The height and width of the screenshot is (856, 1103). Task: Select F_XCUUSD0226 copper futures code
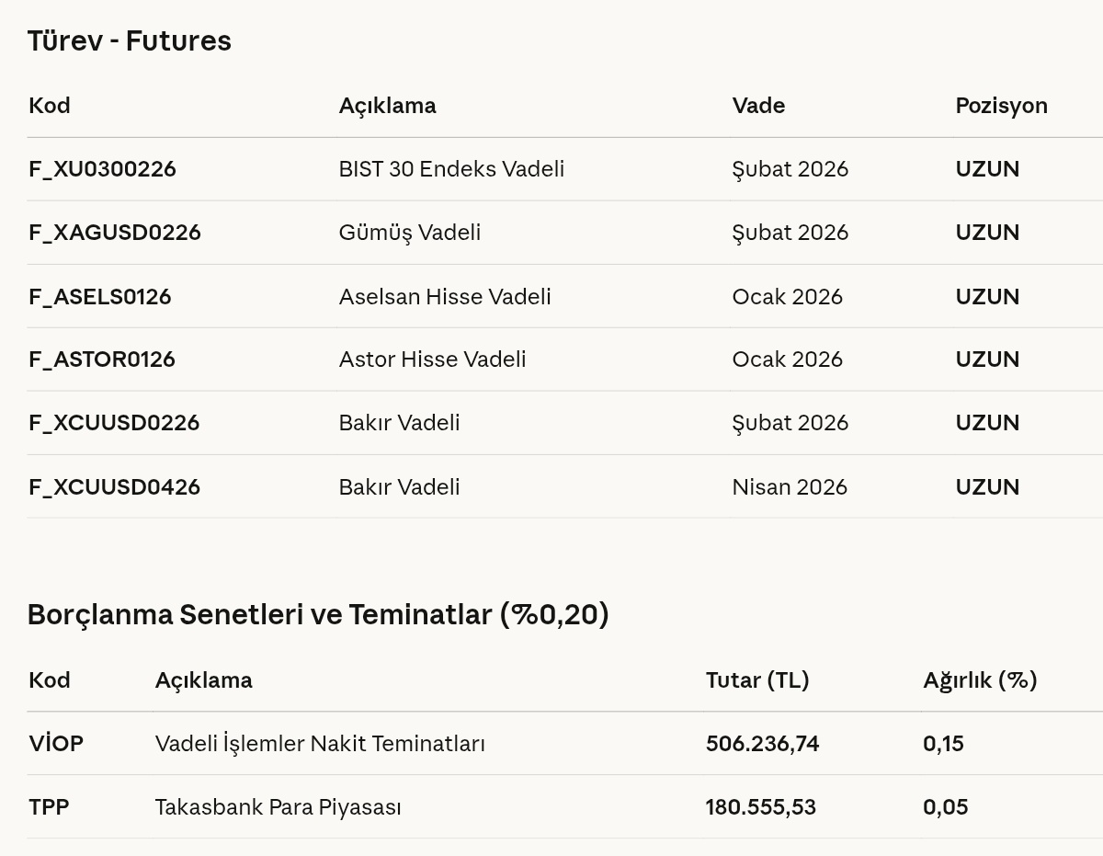(114, 423)
